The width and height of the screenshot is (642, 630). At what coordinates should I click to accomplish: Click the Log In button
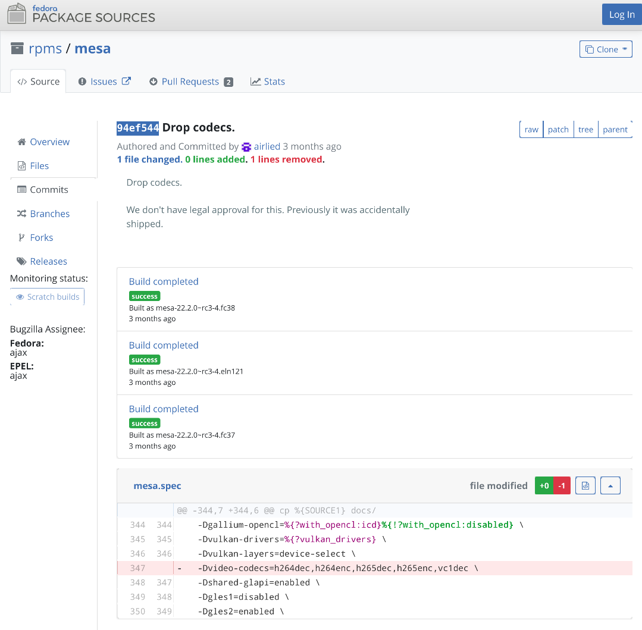tap(622, 14)
